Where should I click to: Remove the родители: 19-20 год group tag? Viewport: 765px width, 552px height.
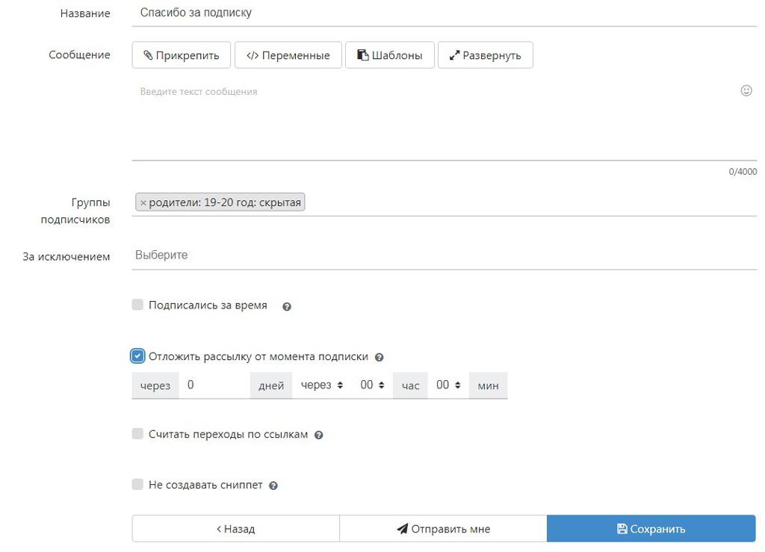coord(143,203)
